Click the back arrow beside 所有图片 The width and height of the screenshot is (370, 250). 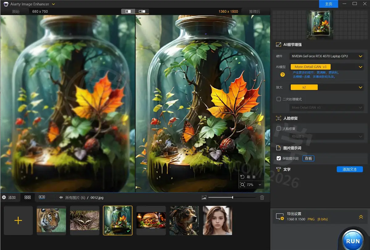click(x=61, y=197)
